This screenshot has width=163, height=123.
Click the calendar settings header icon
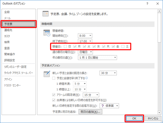[46, 14]
